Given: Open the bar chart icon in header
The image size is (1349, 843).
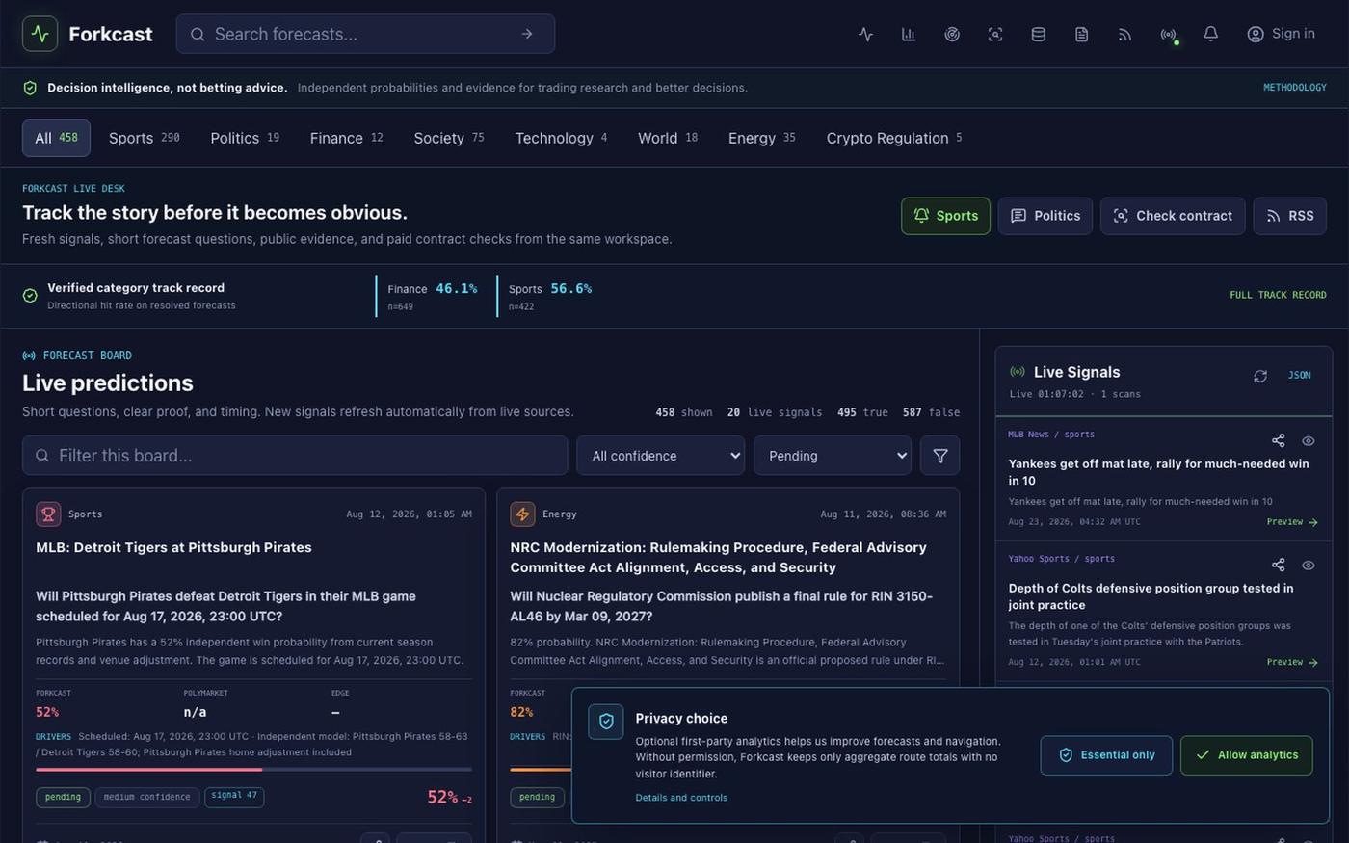Looking at the screenshot, I should (909, 34).
